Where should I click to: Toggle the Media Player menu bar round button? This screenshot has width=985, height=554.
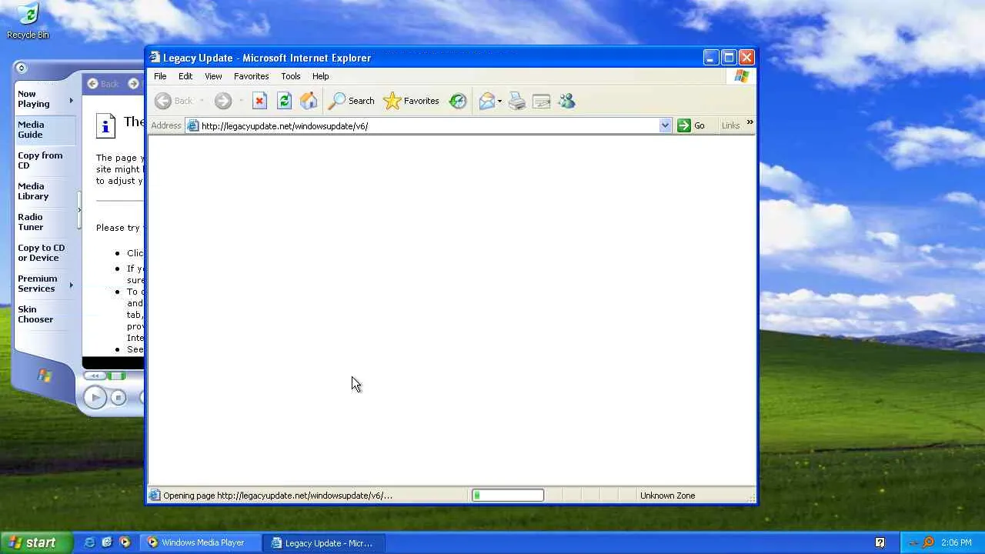pos(21,68)
